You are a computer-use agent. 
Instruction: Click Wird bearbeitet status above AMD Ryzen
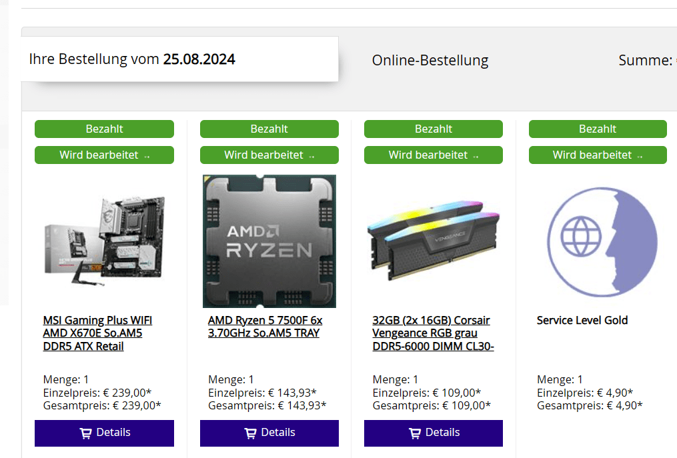point(269,155)
